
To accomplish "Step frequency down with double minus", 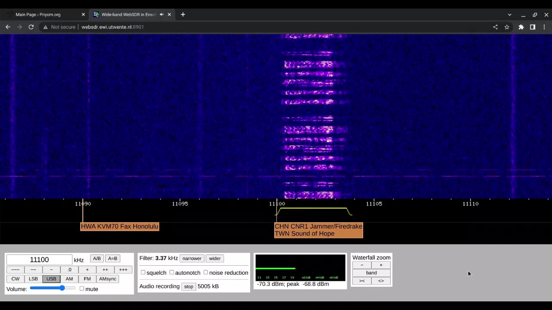I will pos(33,270).
